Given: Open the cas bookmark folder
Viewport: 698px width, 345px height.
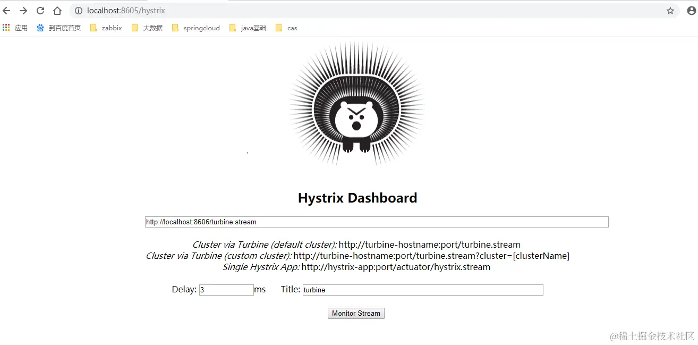Looking at the screenshot, I should (286, 28).
